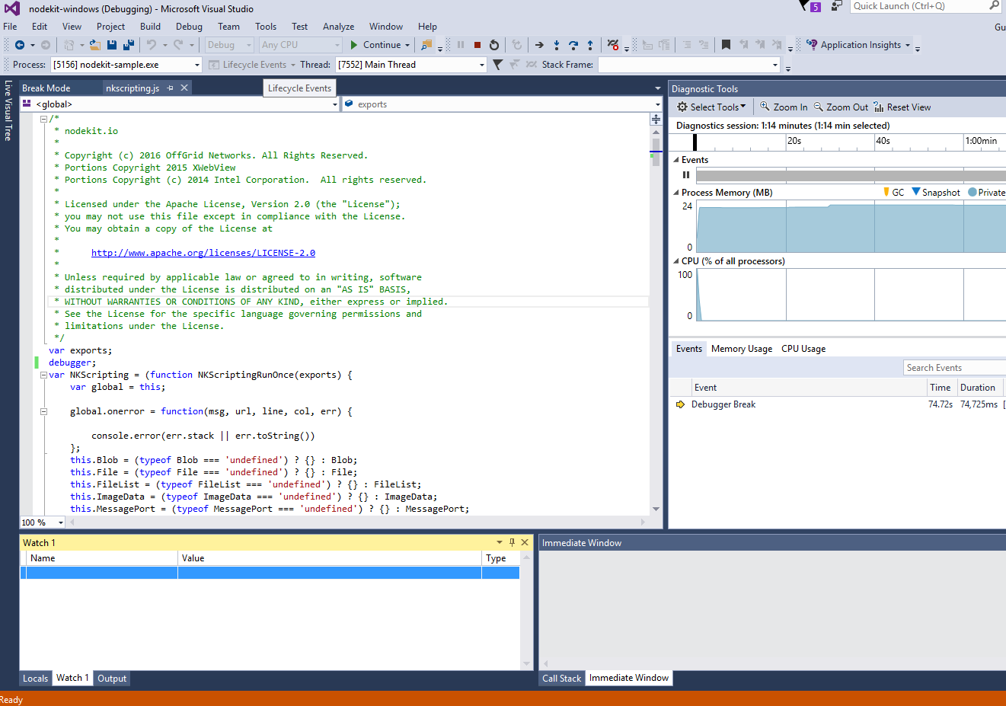Image resolution: width=1006 pixels, height=706 pixels.
Task: Open the Select Tools dropdown in Diagnostic Tools
Action: point(711,107)
